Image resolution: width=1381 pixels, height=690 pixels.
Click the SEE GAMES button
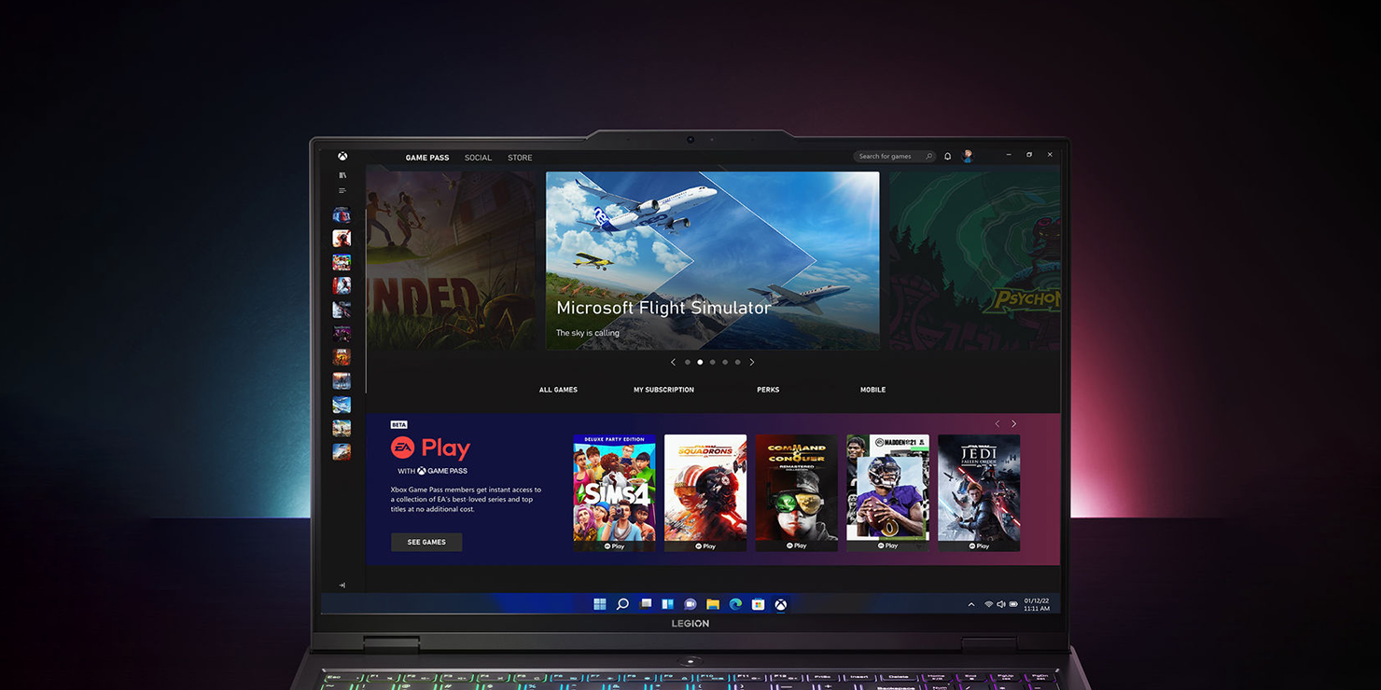click(x=426, y=542)
